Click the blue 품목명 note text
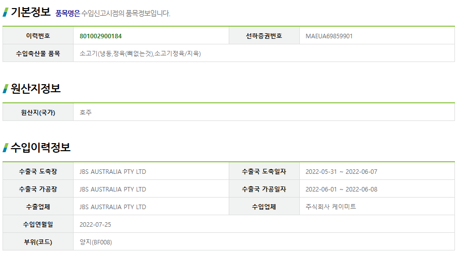 68,14
